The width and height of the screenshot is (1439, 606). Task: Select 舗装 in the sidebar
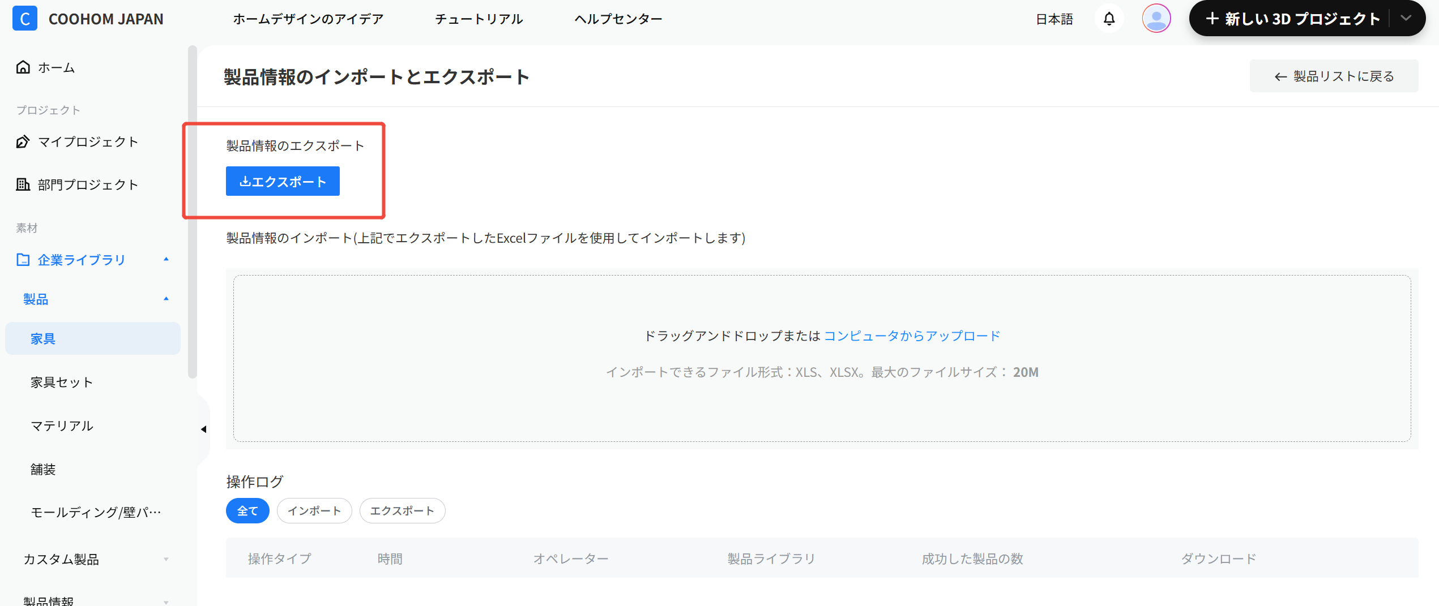43,469
